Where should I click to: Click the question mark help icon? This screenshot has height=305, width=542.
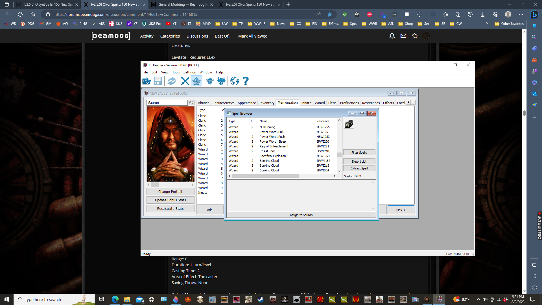[246, 81]
